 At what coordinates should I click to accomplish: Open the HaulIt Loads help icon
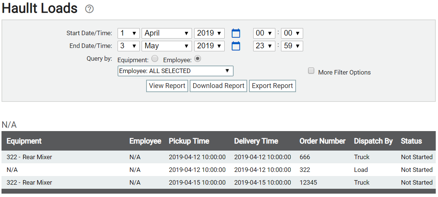[89, 9]
